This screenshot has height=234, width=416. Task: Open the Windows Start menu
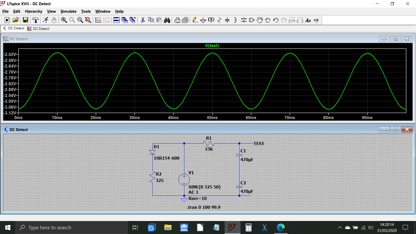pos(8,227)
